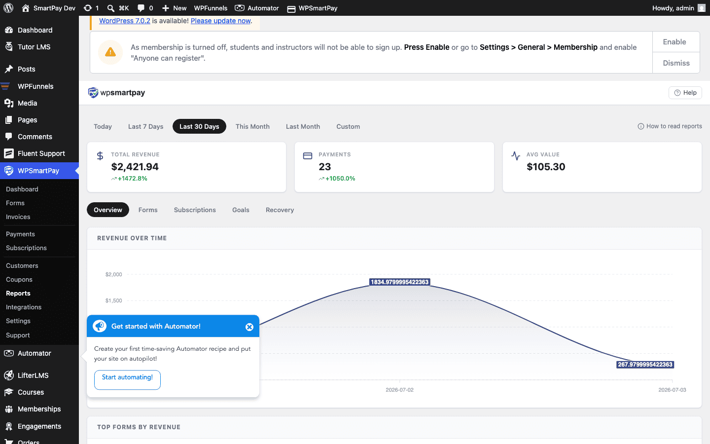This screenshot has width=710, height=444.
Task: Open the admin user avatar
Action: tap(702, 8)
